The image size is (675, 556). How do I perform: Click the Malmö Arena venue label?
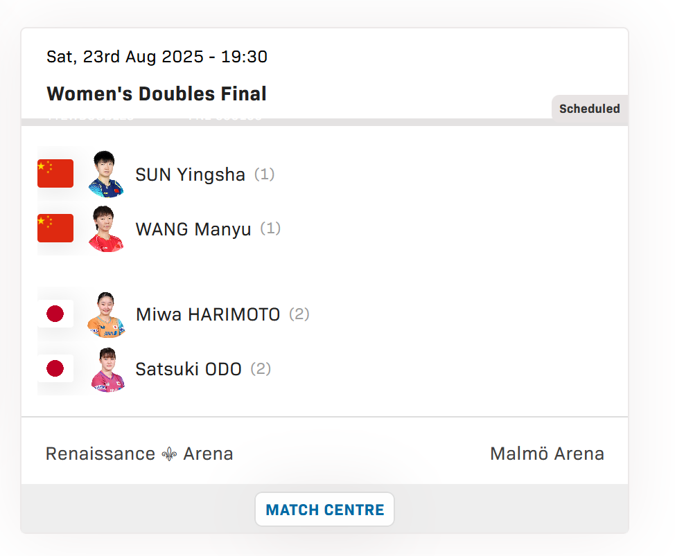547,454
